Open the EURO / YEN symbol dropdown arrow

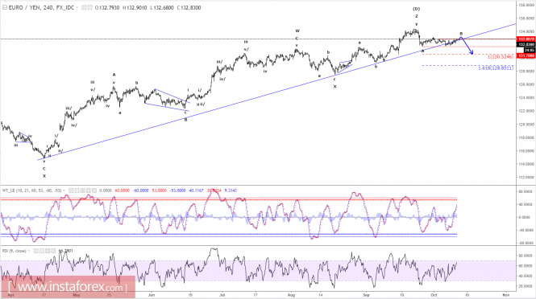coord(77,7)
